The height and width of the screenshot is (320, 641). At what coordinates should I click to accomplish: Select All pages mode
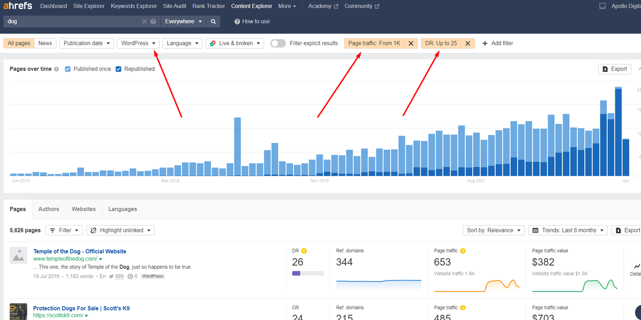[19, 43]
